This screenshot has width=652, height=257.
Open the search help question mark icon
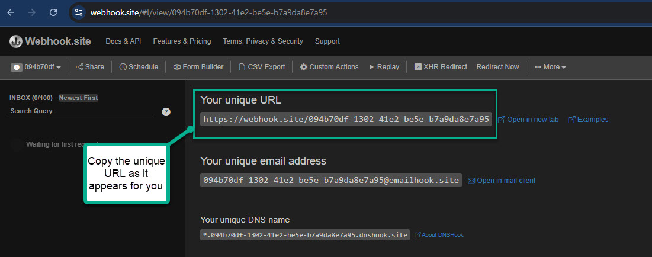(x=166, y=112)
